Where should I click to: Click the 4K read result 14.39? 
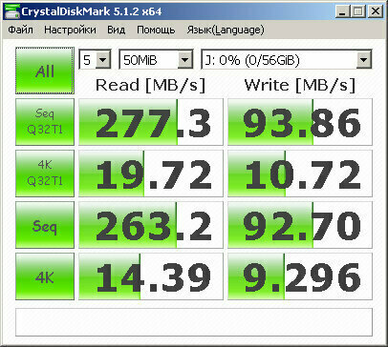coord(151,276)
